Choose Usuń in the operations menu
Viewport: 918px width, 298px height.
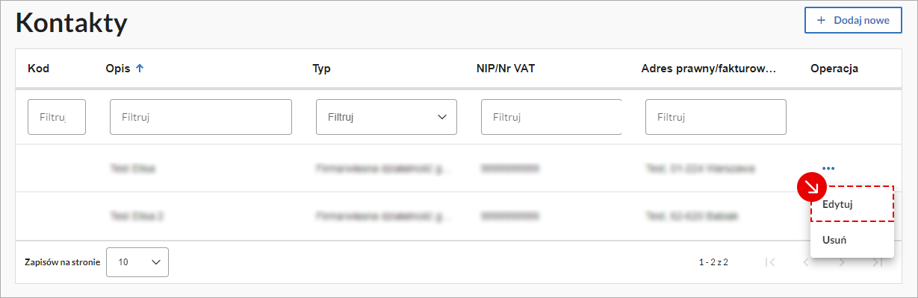pyautogui.click(x=834, y=240)
